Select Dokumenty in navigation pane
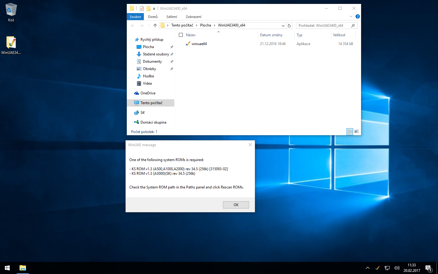The width and height of the screenshot is (438, 274). [152, 61]
